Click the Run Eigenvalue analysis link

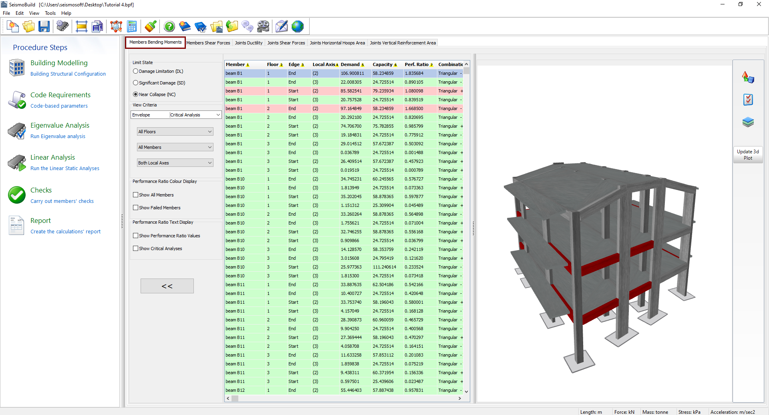[x=58, y=136]
